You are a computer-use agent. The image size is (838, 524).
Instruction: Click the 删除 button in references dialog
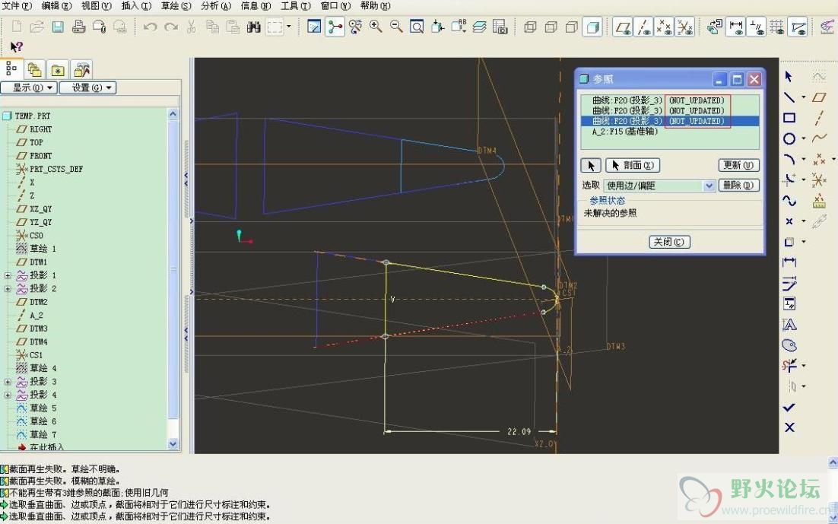tap(738, 185)
